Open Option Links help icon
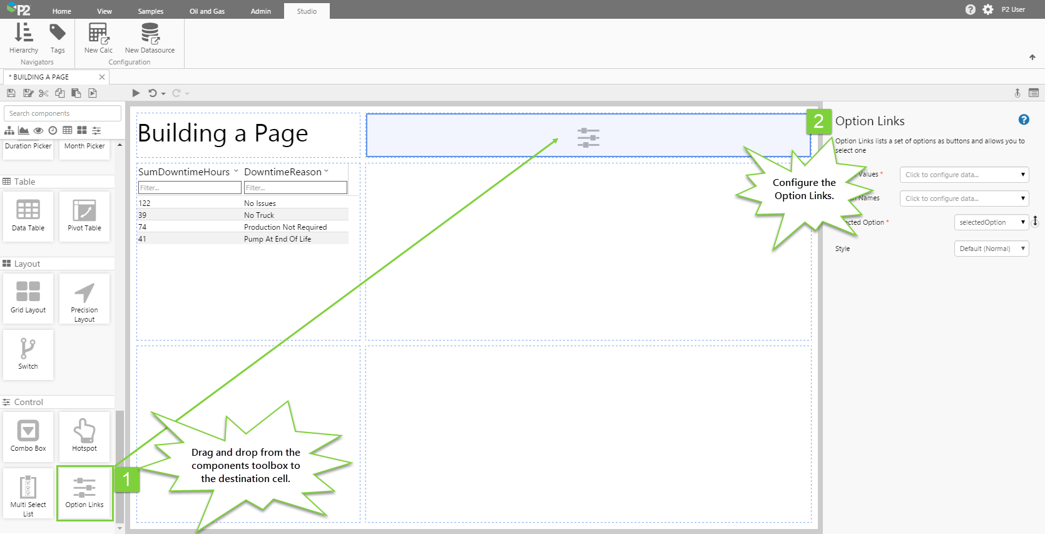The height and width of the screenshot is (534, 1045). (x=1024, y=120)
